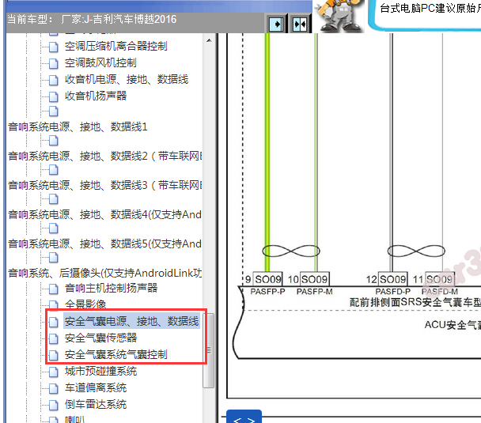Open 收音机扬声器 diagram
This screenshot has width=481, height=423.
click(96, 96)
